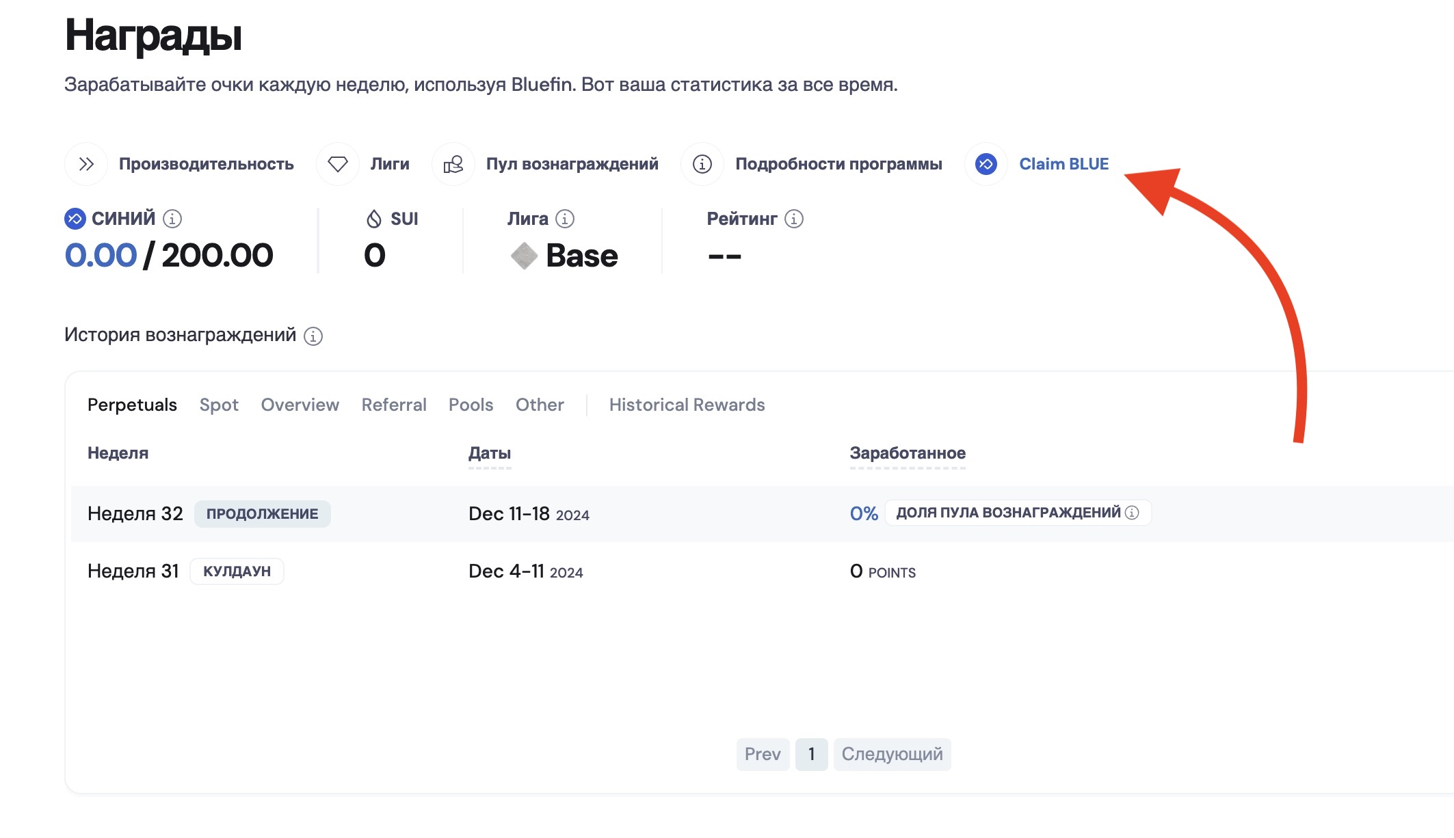Open the Производительность section
The image size is (1454, 838).
(206, 164)
